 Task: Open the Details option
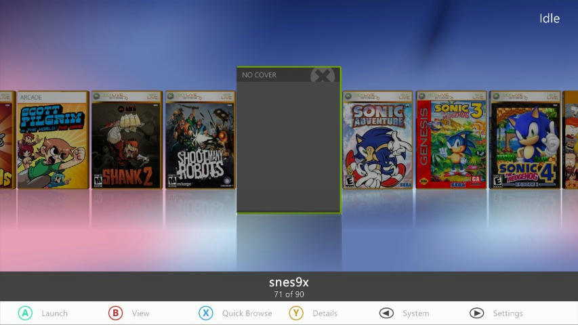tap(325, 313)
